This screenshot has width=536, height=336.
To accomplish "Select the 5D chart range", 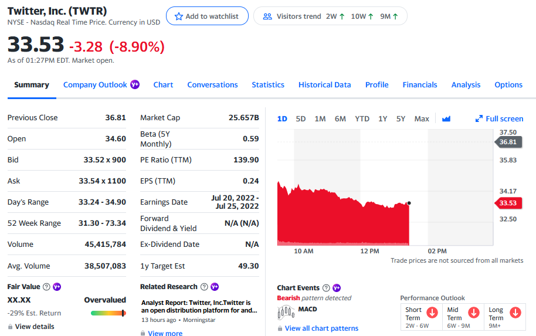I will point(301,118).
